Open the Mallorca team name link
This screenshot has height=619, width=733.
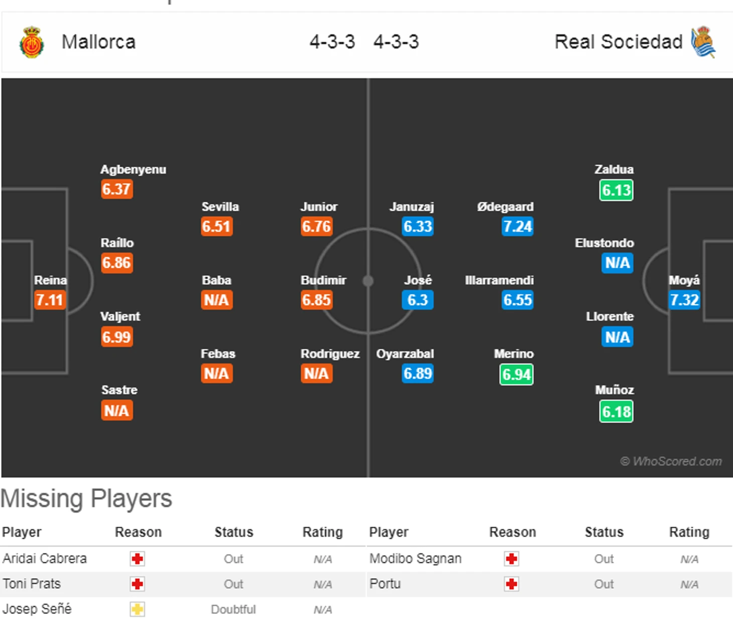[x=98, y=42]
